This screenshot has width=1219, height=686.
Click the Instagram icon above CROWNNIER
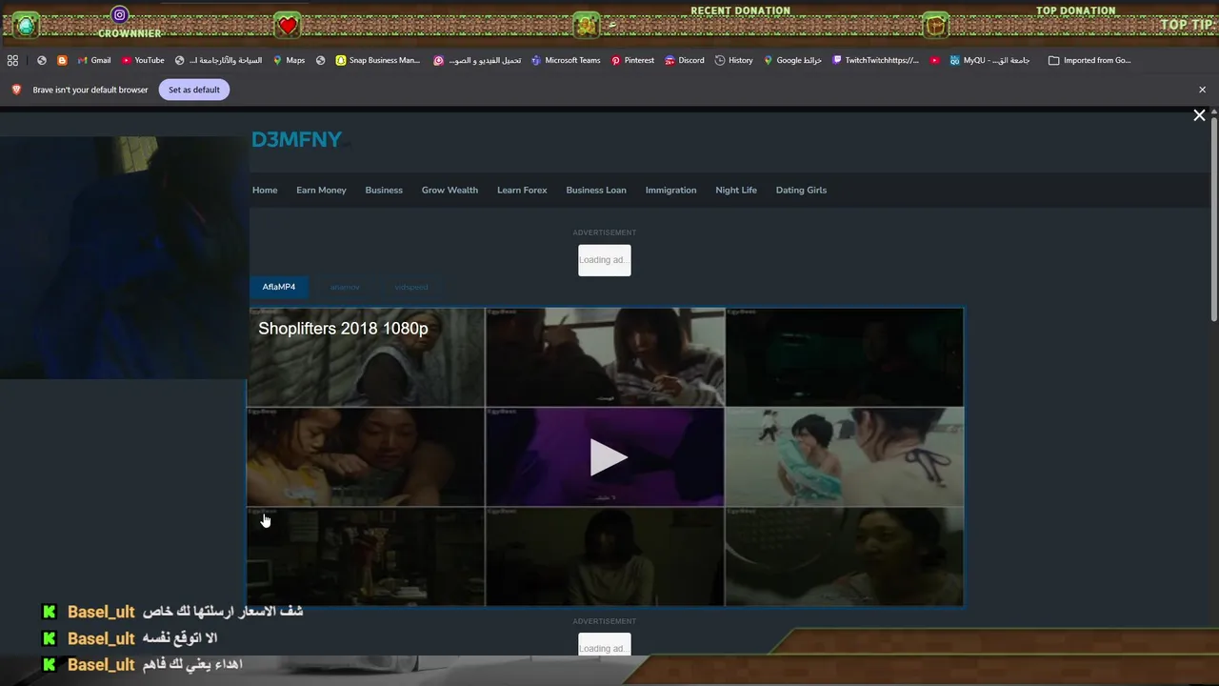point(119,14)
